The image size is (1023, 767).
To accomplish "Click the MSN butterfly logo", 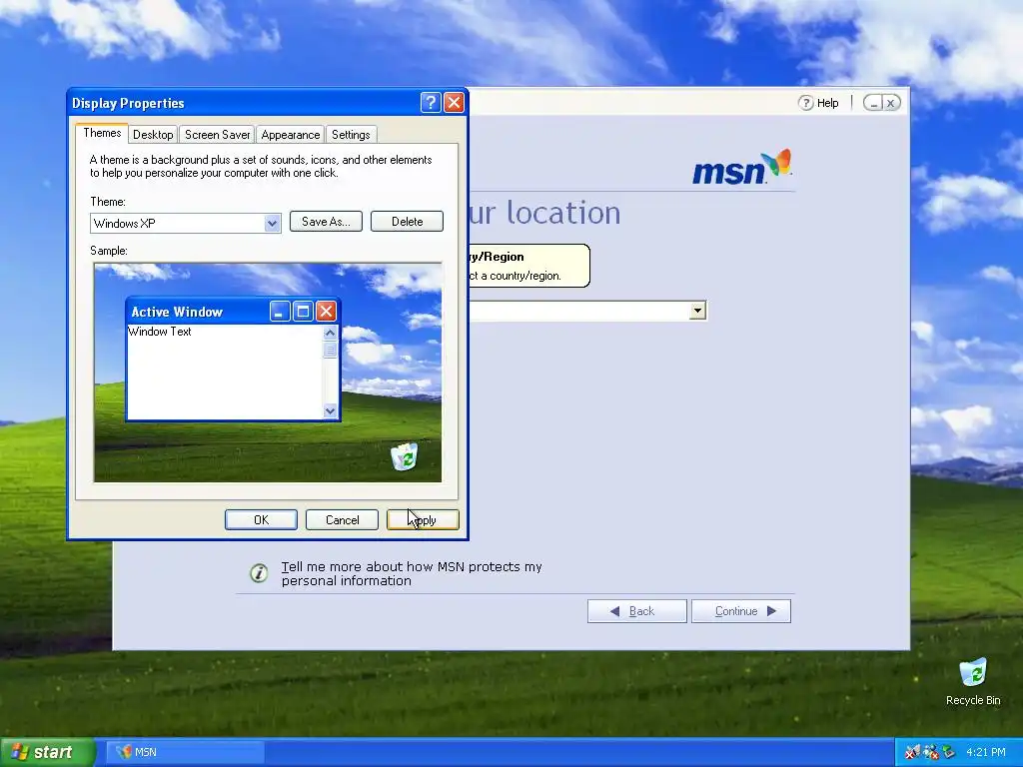I will 776,163.
